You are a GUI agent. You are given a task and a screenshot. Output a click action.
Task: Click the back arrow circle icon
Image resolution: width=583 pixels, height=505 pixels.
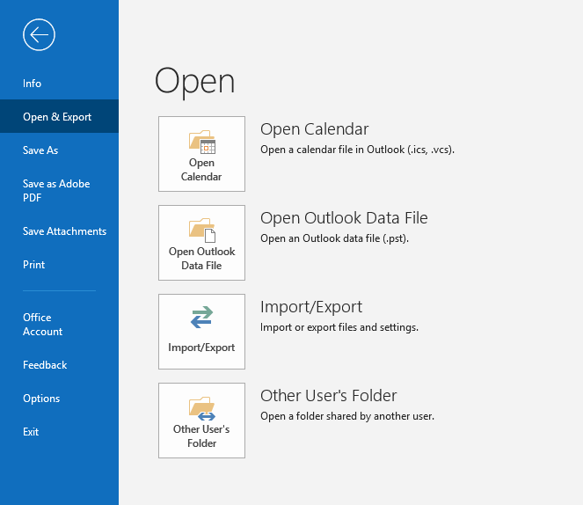coord(39,35)
